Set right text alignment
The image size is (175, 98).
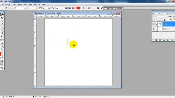point(73,8)
